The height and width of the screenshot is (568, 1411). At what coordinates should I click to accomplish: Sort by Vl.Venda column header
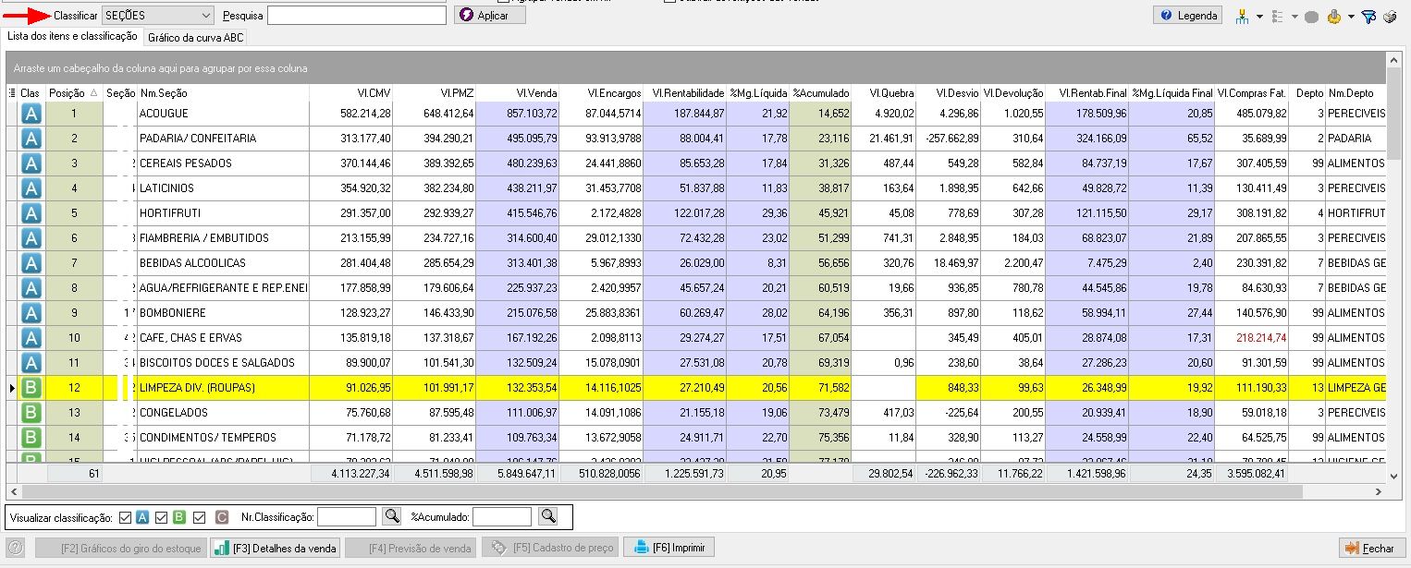coord(519,93)
